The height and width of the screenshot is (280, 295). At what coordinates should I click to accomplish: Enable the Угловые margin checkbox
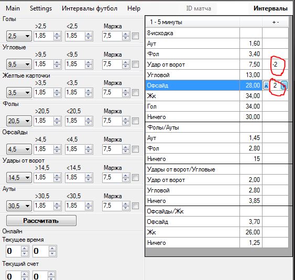coord(136,64)
